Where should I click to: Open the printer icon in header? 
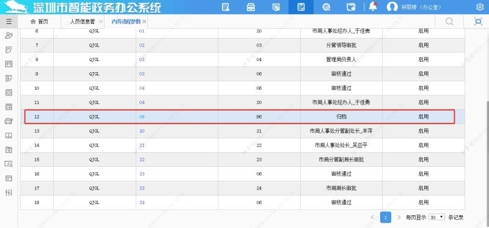251,7
